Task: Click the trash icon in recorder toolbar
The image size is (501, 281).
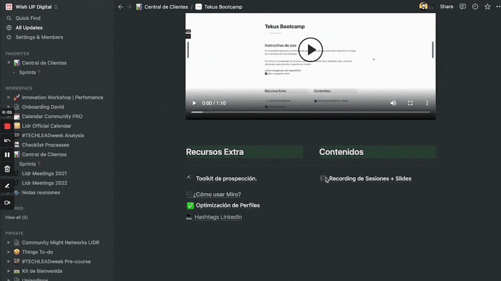Action: [7, 169]
